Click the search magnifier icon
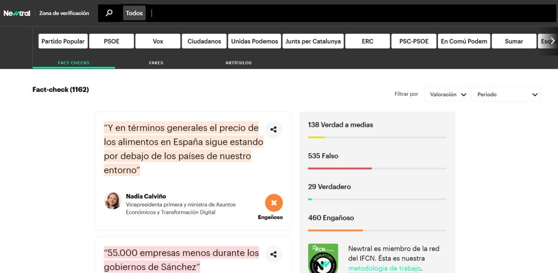Viewport: 558px width, 273px height. 109,13
